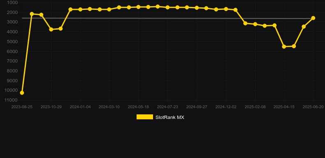Click the 2024-07-23 x-axis date label

pos(167,107)
